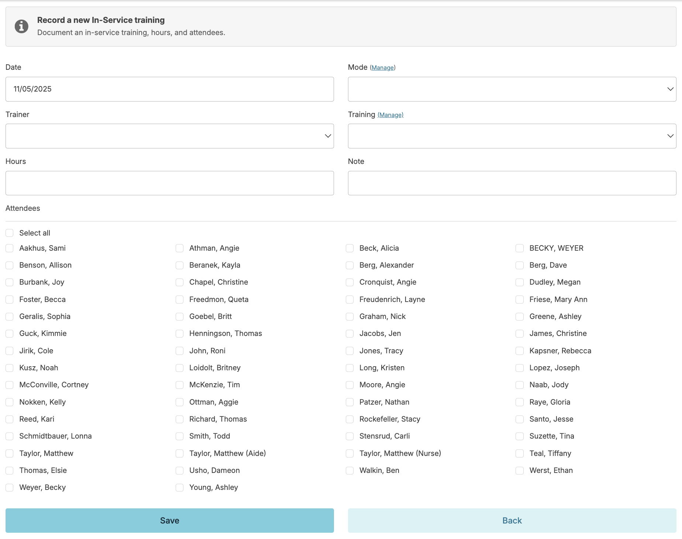Click the Back button
Viewport: 682px width, 539px height.
(x=512, y=521)
